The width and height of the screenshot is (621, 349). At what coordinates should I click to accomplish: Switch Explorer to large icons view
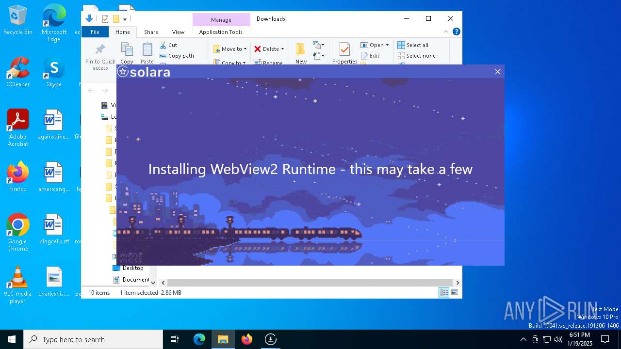click(x=455, y=292)
